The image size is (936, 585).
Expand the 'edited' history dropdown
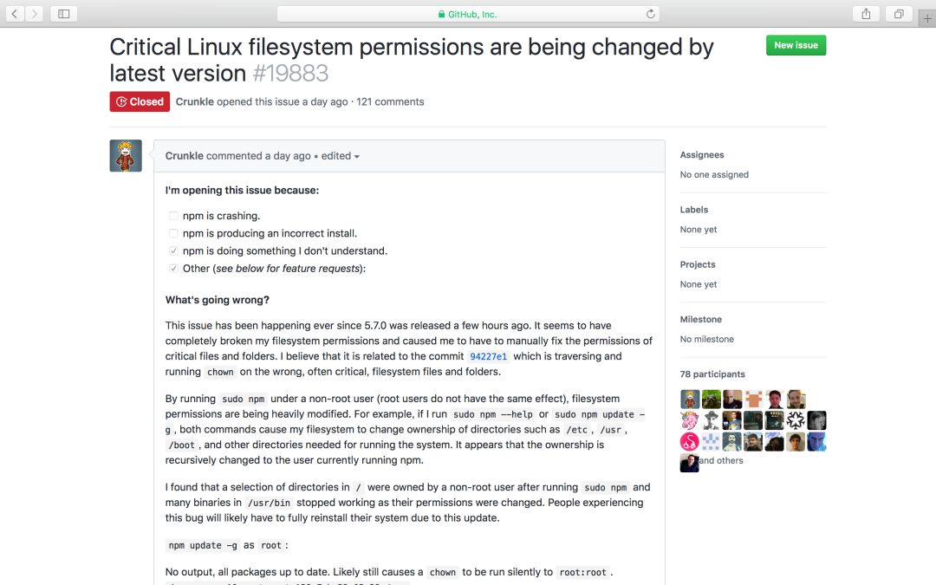pos(341,156)
